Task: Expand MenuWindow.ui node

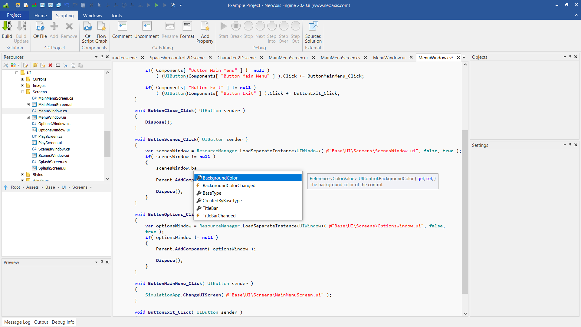Action: [x=28, y=117]
